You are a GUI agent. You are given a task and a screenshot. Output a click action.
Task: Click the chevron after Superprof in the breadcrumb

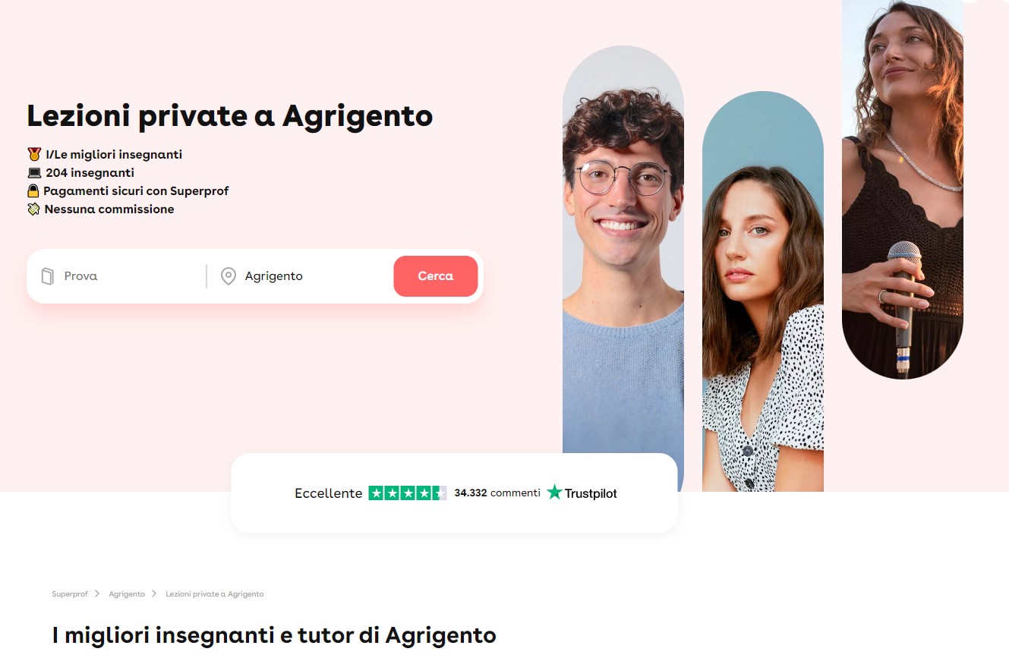coord(97,593)
